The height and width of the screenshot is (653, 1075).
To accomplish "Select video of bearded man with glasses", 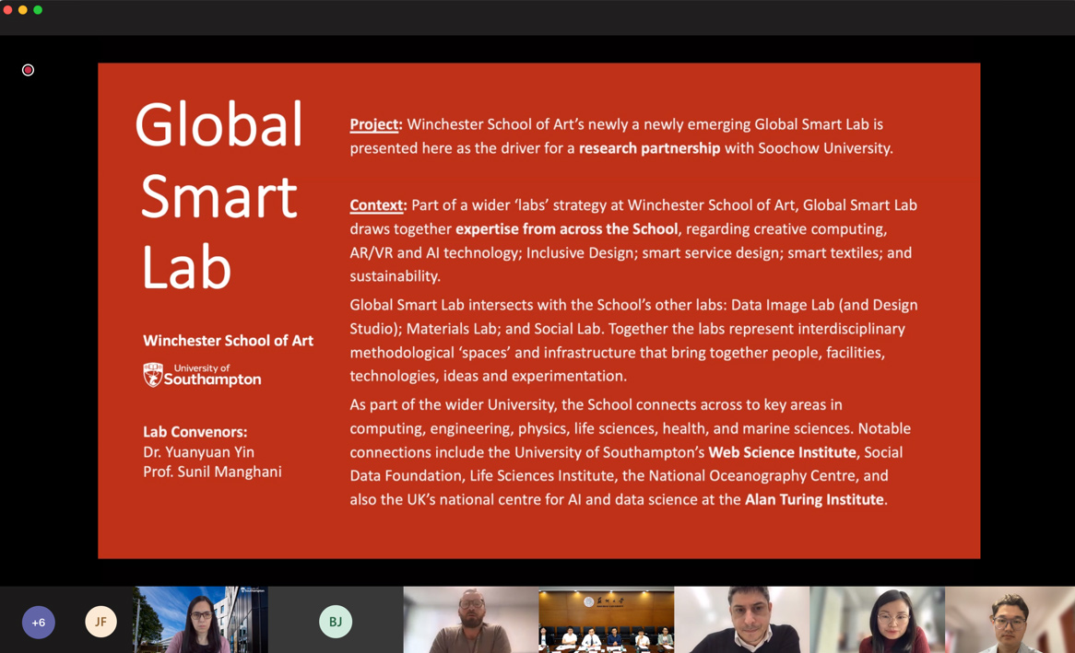I will click(471, 620).
